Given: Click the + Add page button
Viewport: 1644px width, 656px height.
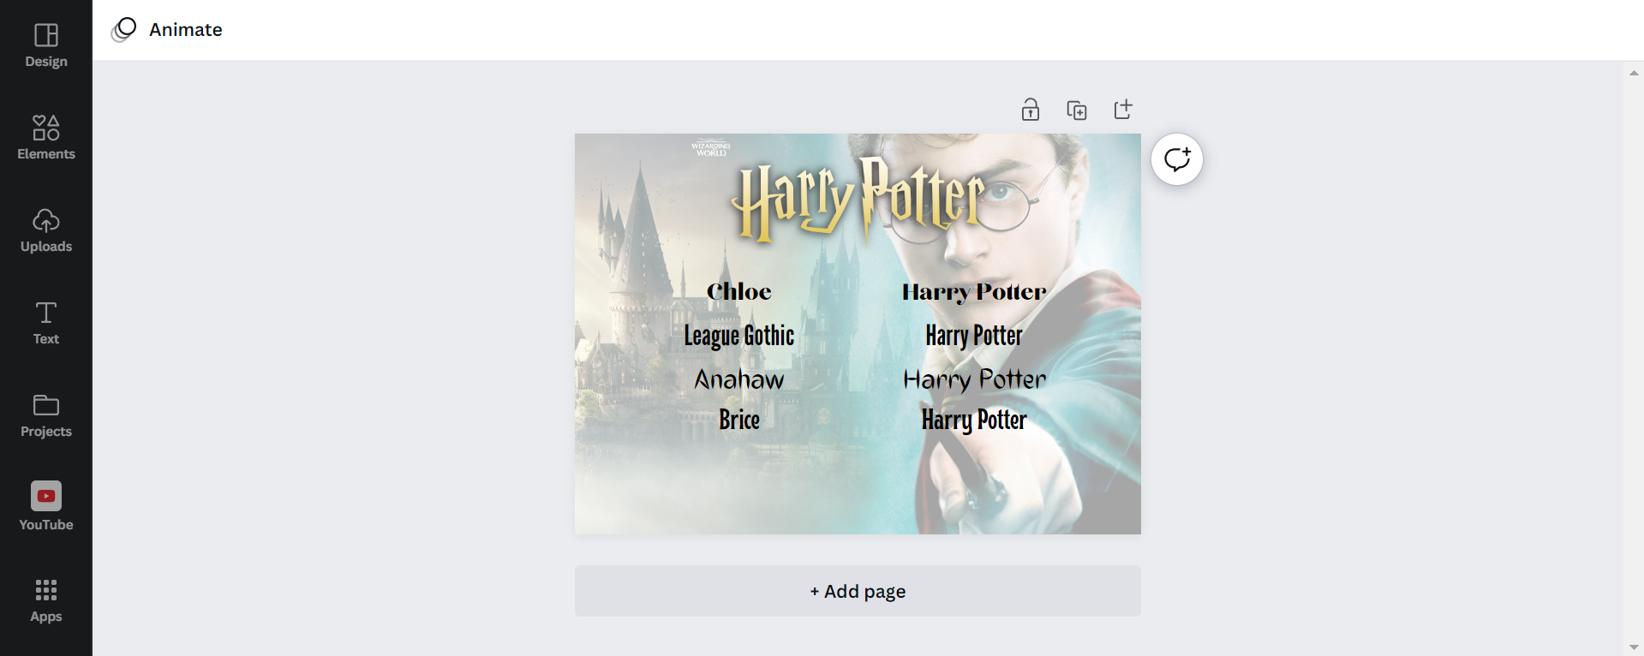Looking at the screenshot, I should coord(858,591).
